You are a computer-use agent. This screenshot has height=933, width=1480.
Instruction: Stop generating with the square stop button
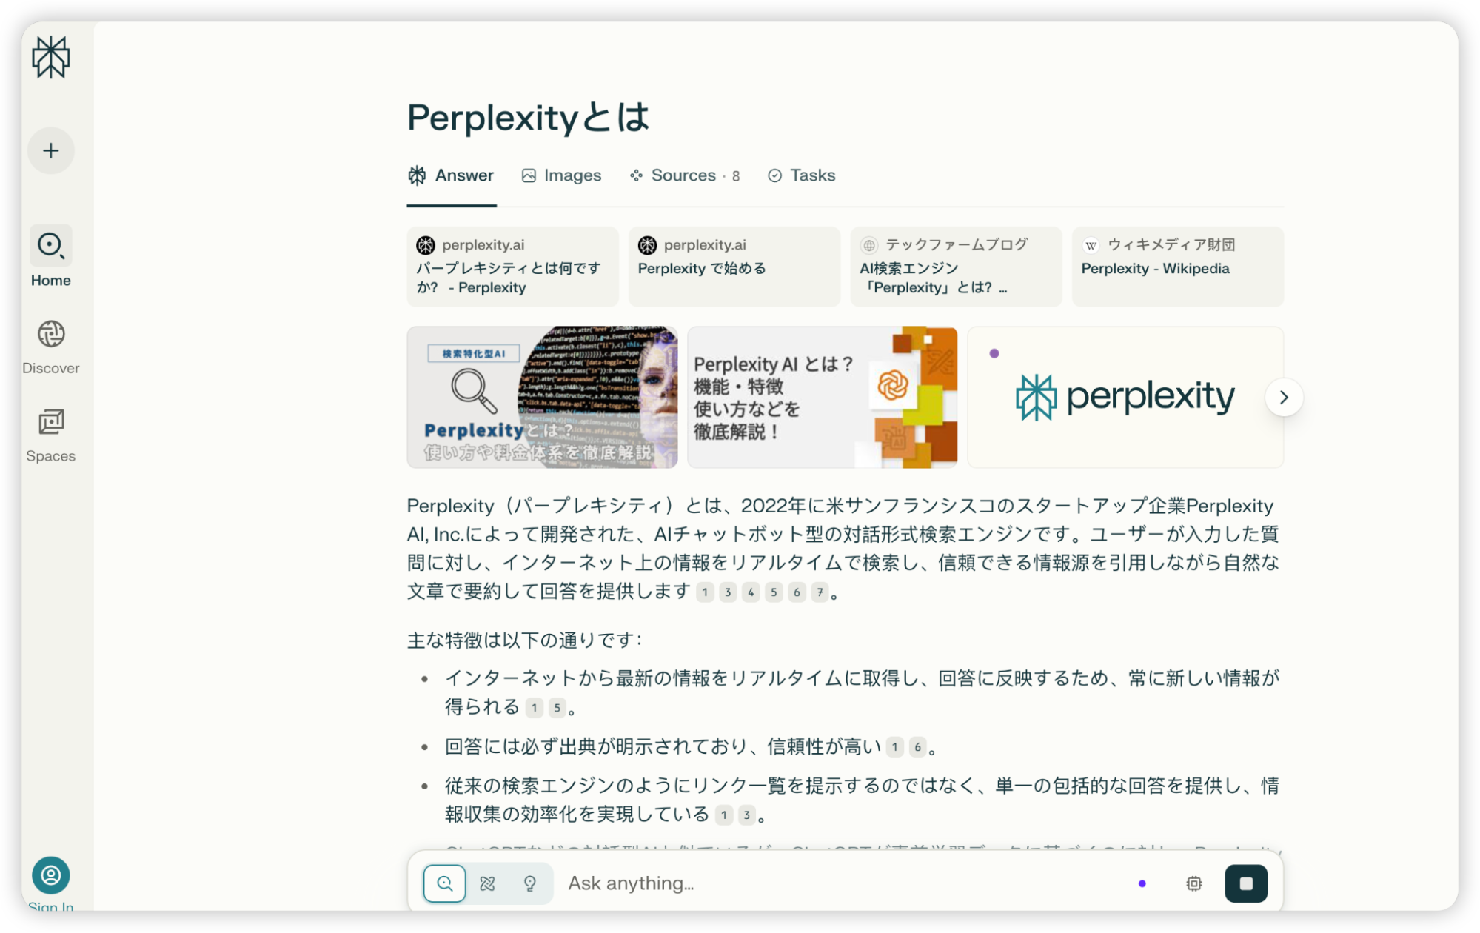point(1246,883)
